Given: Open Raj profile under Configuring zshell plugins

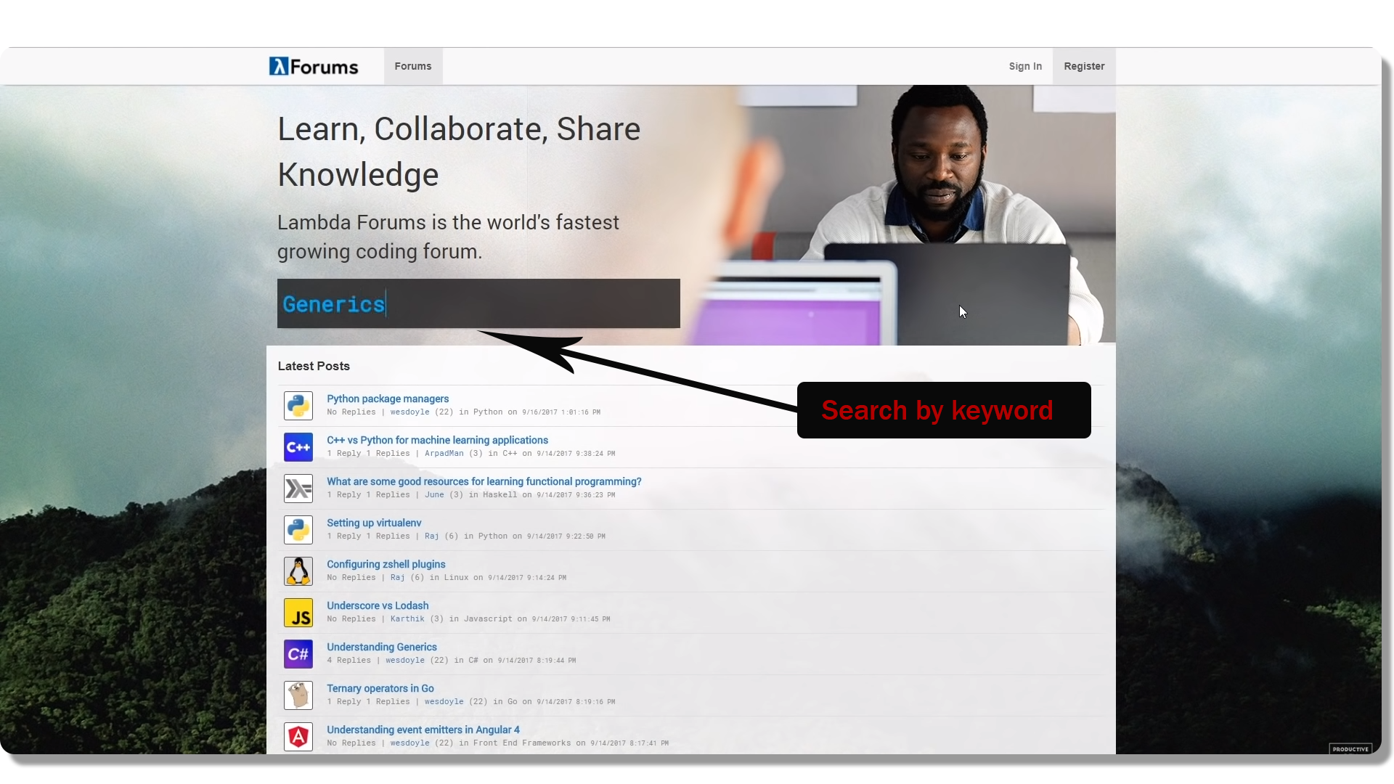Looking at the screenshot, I should pyautogui.click(x=397, y=578).
